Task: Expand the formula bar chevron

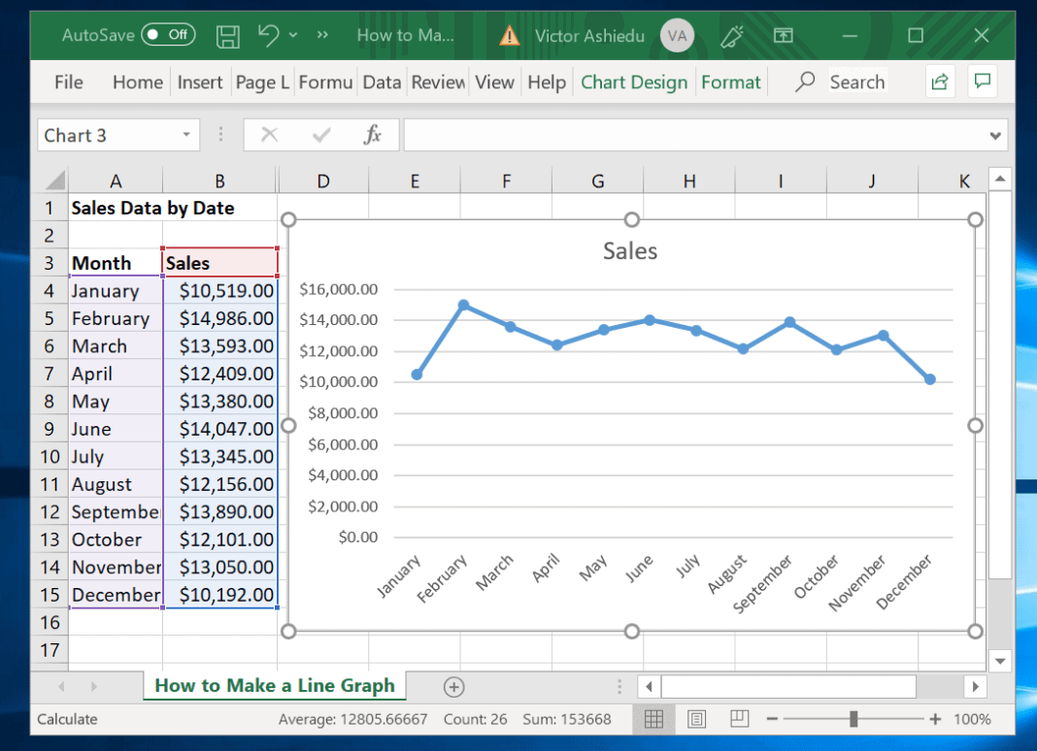Action: (x=994, y=136)
